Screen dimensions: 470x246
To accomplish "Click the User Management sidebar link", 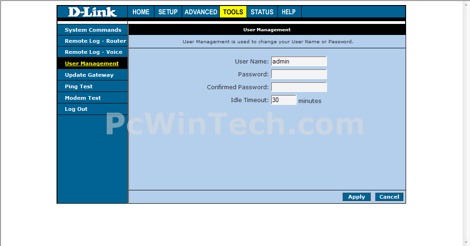I will click(x=92, y=63).
